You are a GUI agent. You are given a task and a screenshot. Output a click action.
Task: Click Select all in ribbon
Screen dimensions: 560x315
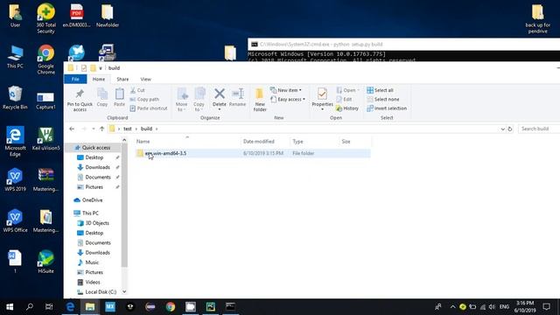[x=380, y=90]
